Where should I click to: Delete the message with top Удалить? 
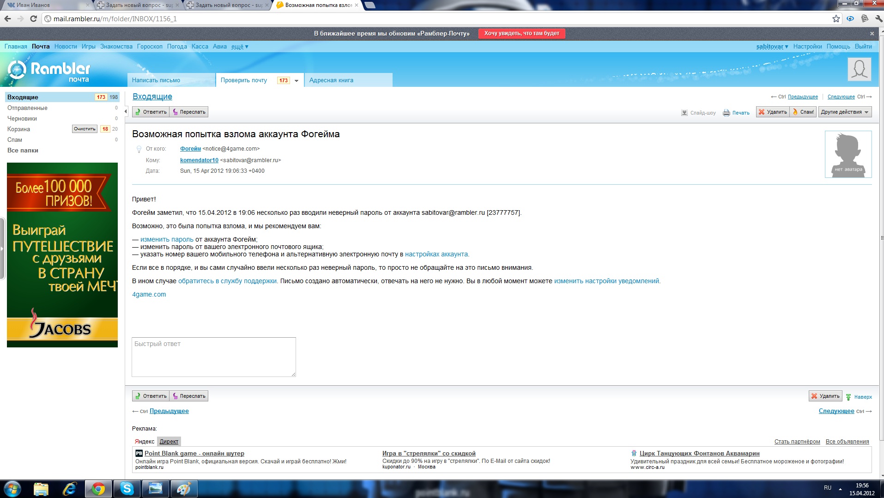(x=773, y=112)
